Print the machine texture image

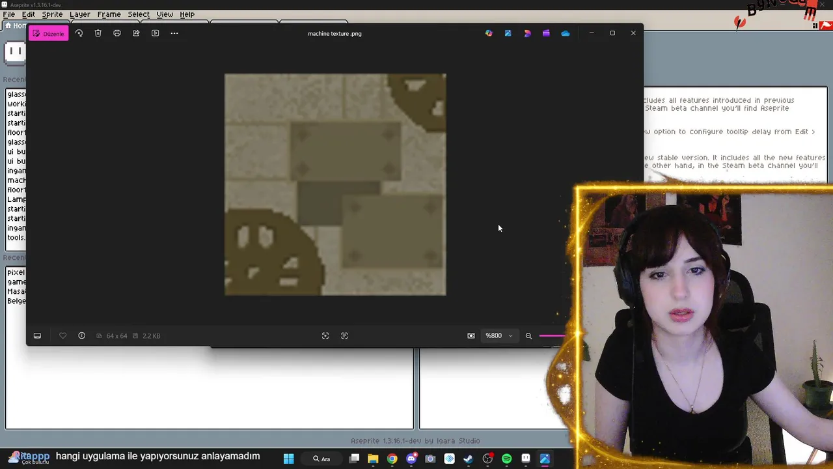(117, 33)
